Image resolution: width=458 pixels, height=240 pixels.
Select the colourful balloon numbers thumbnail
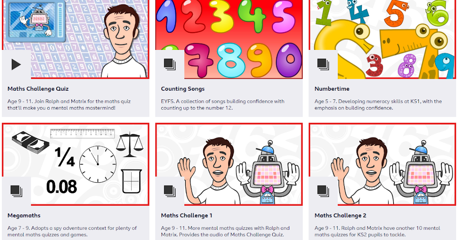(x=229, y=39)
